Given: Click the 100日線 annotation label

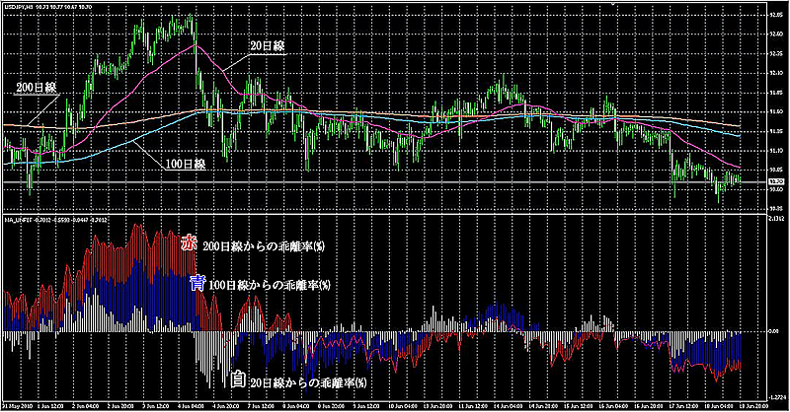Looking at the screenshot, I should coord(186,165).
